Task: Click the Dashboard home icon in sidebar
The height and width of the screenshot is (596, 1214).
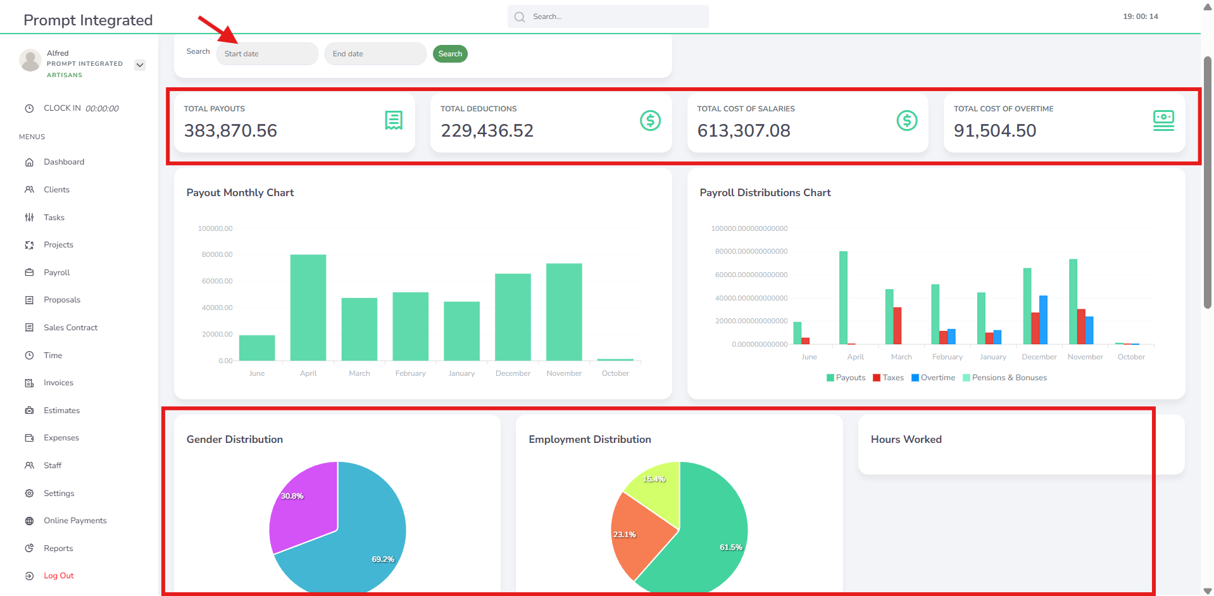Action: click(29, 162)
